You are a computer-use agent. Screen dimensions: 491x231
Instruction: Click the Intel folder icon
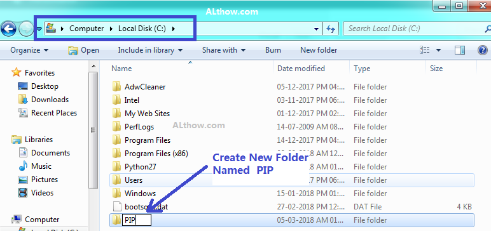click(x=116, y=100)
